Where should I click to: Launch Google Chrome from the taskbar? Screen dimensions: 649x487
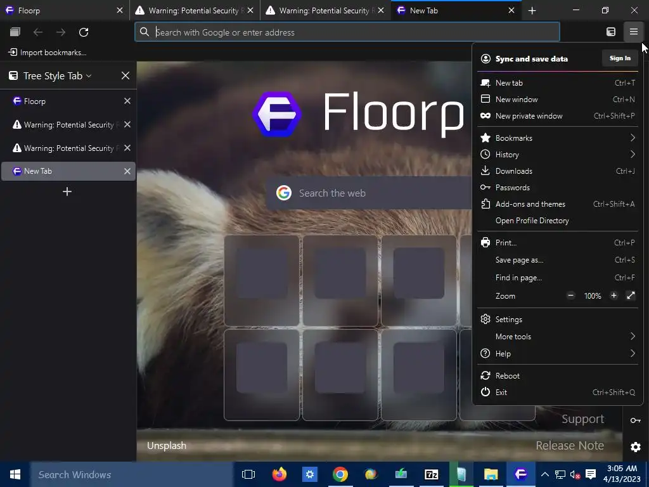340,474
